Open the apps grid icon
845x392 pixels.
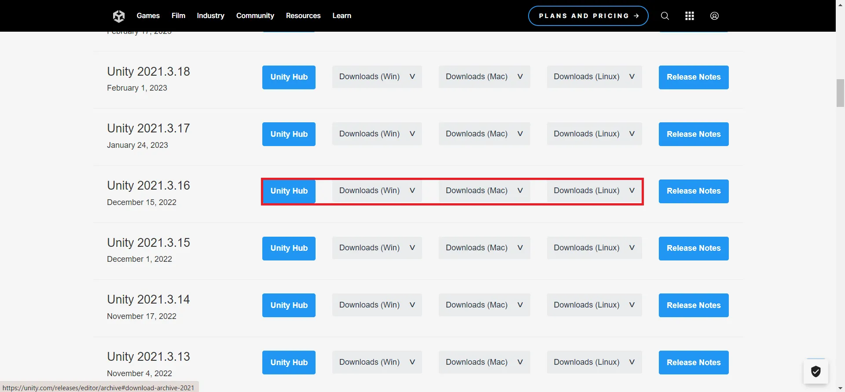[689, 16]
